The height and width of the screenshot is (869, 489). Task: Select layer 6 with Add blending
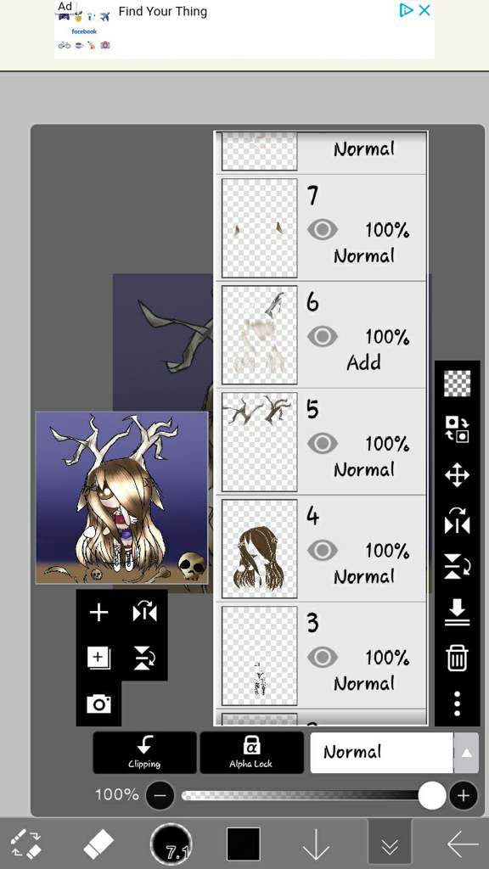pyautogui.click(x=322, y=334)
